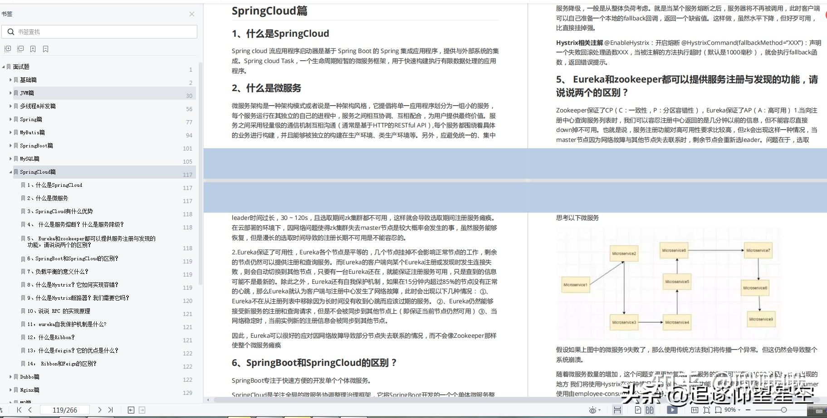Select the add bookmark icon
The image size is (827, 418).
(33, 49)
